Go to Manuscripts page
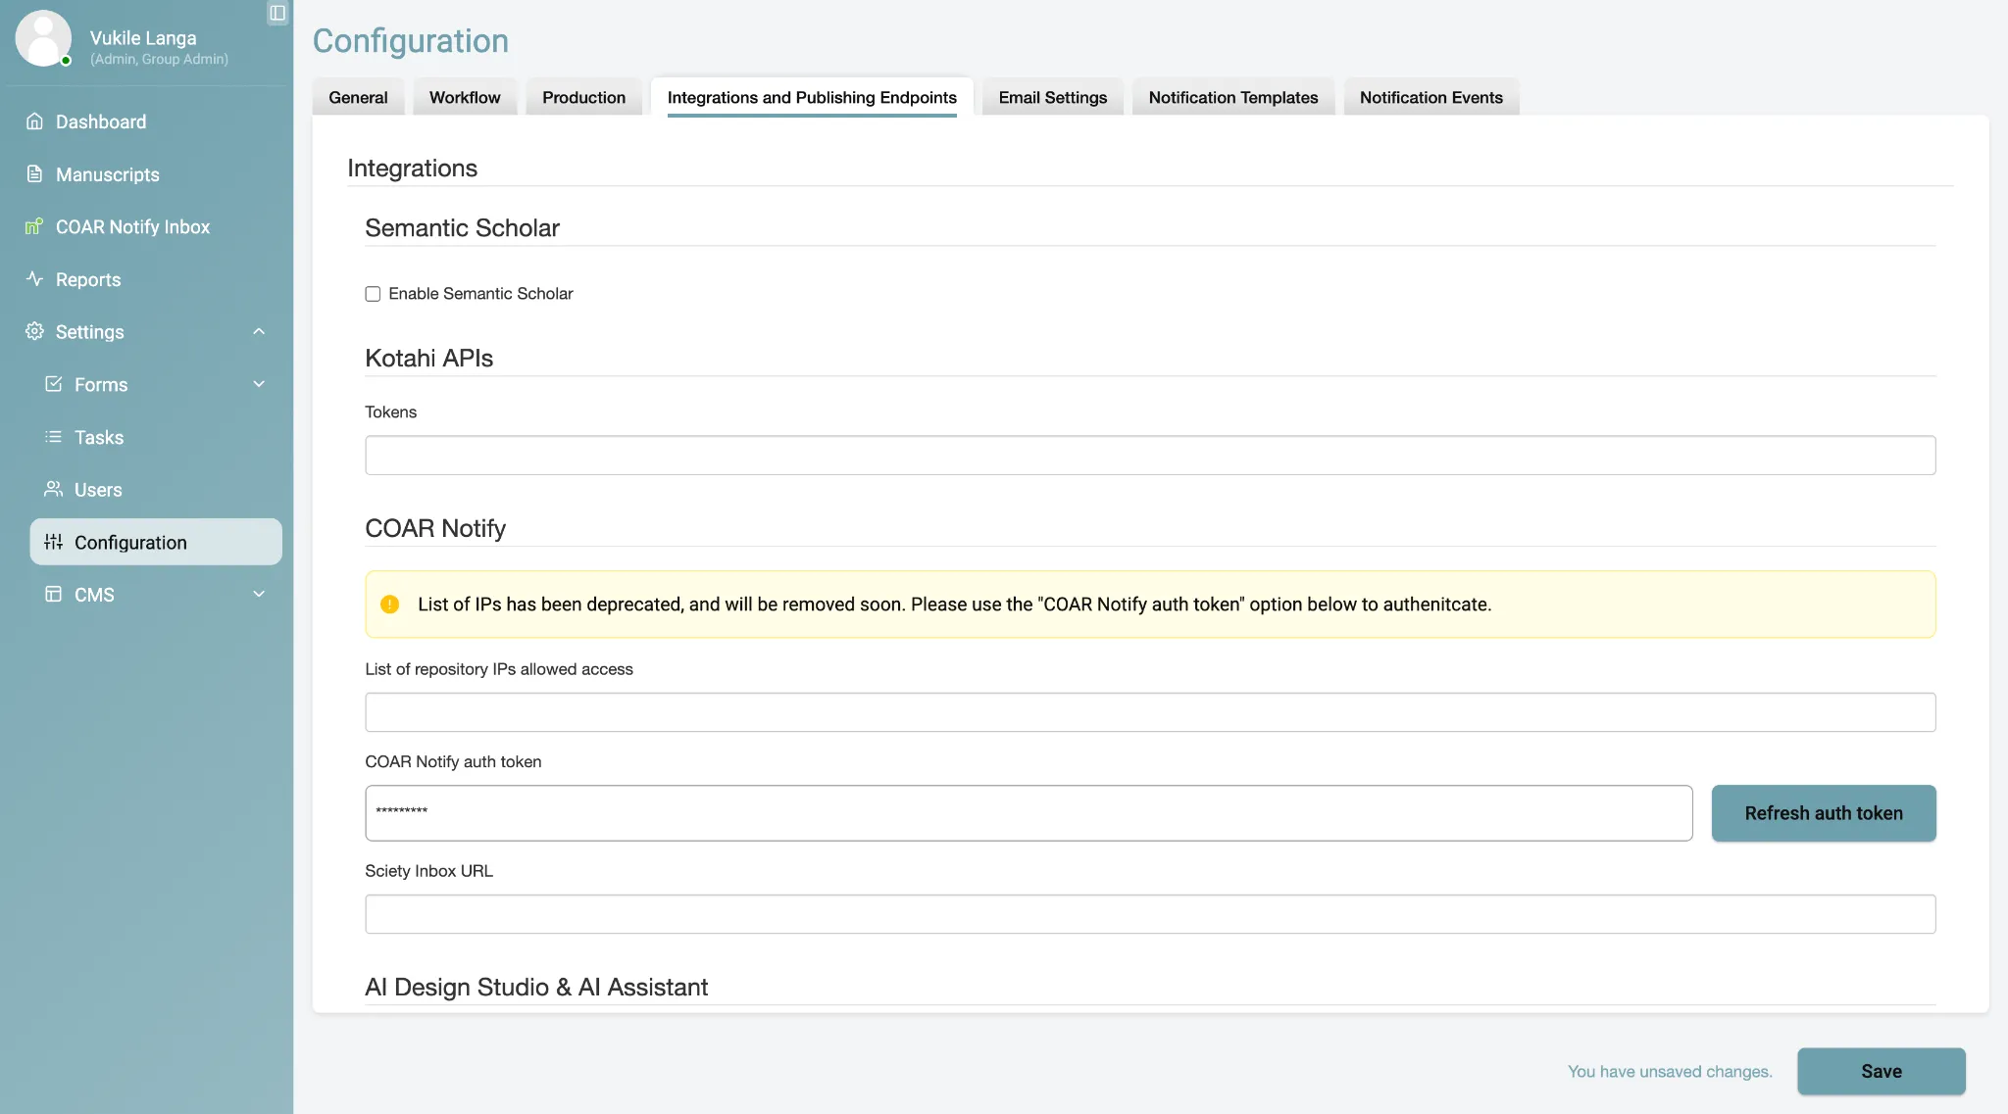2008x1114 pixels. (x=108, y=174)
